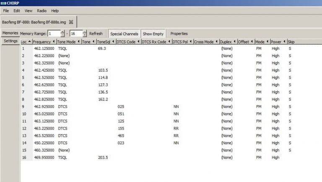Refresh the memory range list
The height and width of the screenshot is (182, 322).
pos(96,34)
